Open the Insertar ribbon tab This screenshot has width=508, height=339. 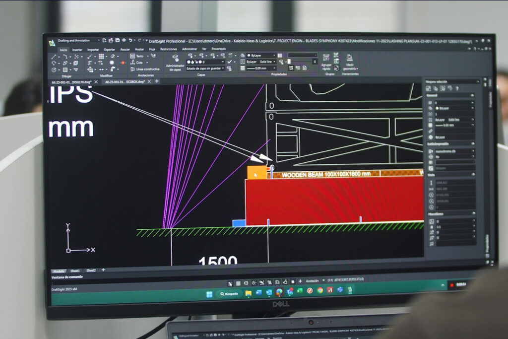pos(77,49)
